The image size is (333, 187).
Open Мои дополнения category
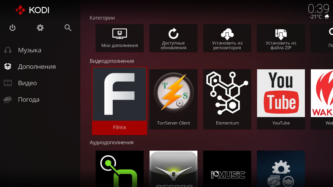pos(120,38)
